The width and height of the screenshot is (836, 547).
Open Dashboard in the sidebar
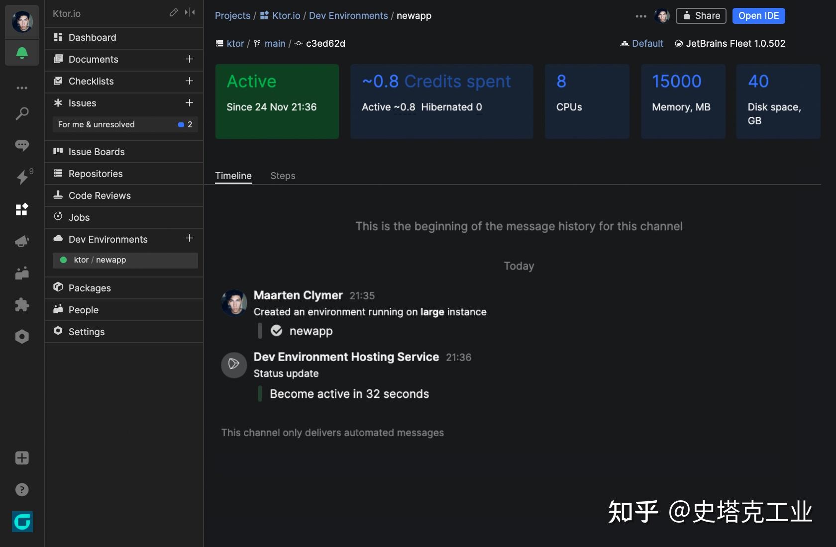[124, 37]
